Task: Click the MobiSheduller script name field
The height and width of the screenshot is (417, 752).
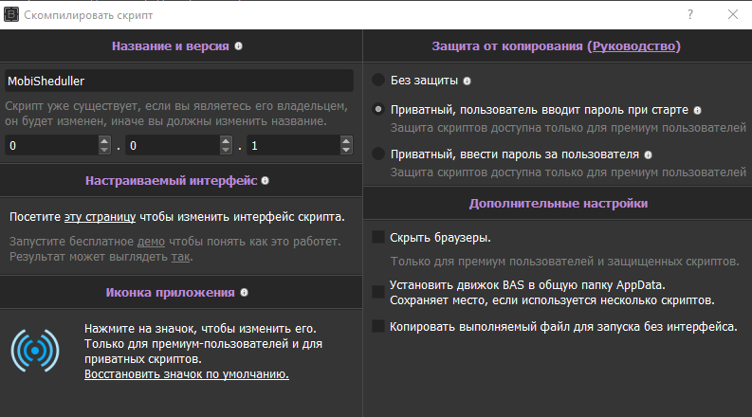Action: [179, 81]
